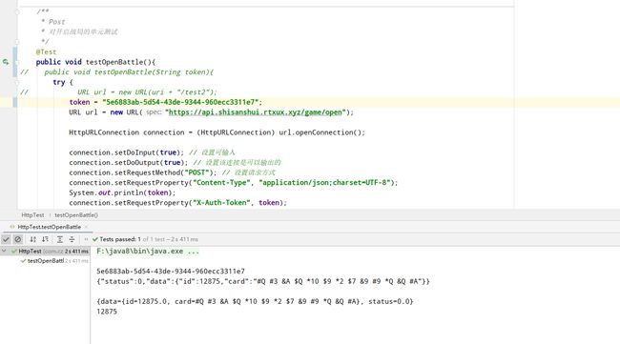Collapse all test tree nodes

click(72, 239)
